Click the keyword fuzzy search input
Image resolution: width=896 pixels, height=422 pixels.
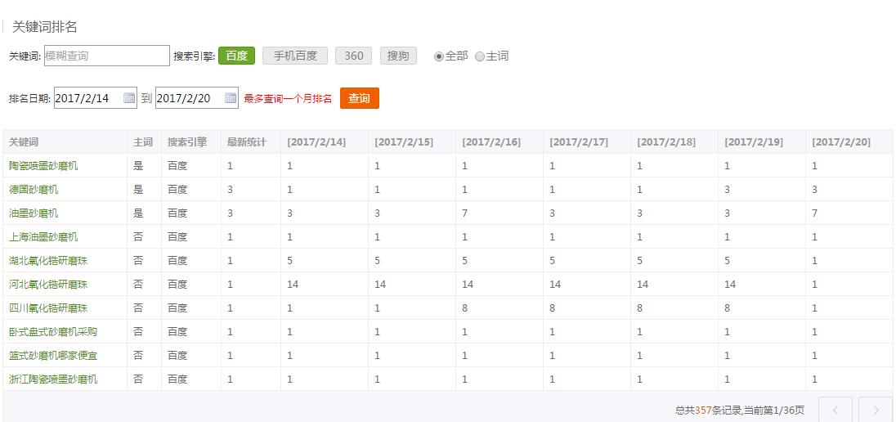(x=106, y=56)
